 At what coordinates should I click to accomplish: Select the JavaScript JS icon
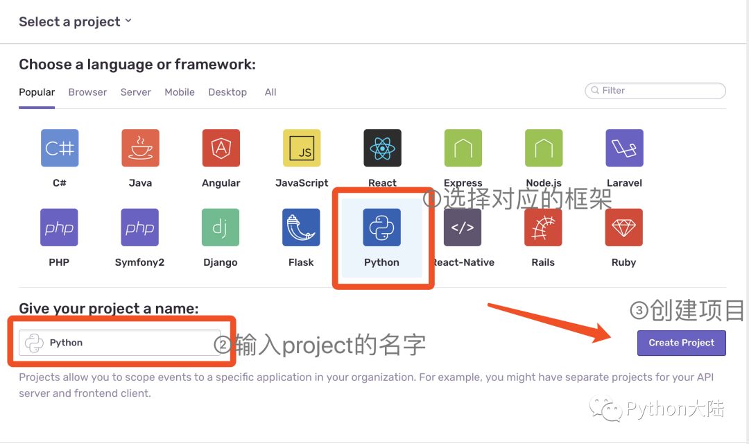coord(302,148)
